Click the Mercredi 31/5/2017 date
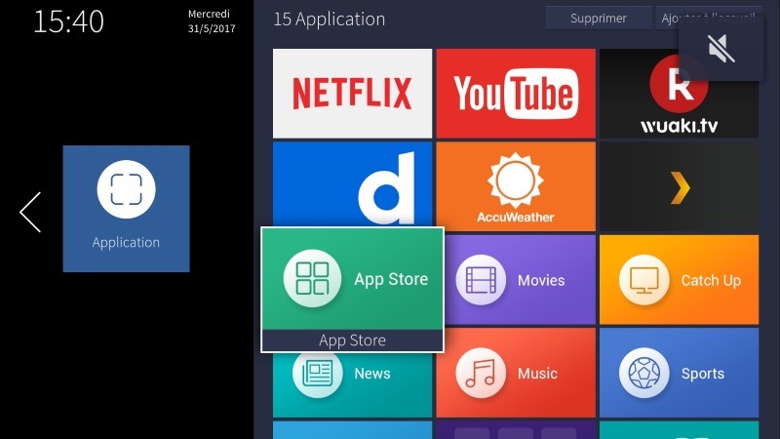 pyautogui.click(x=212, y=22)
